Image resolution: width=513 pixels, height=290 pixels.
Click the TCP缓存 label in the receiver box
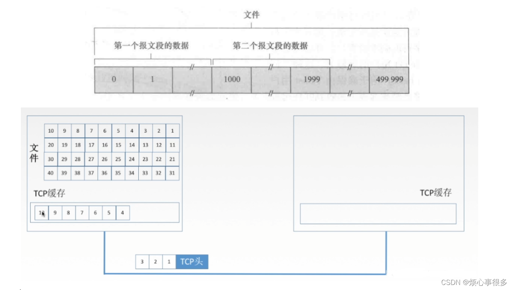coord(436,193)
